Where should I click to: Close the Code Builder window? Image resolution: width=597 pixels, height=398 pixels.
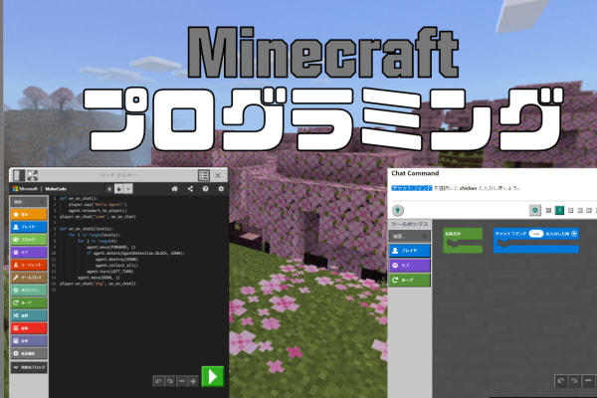point(218,175)
